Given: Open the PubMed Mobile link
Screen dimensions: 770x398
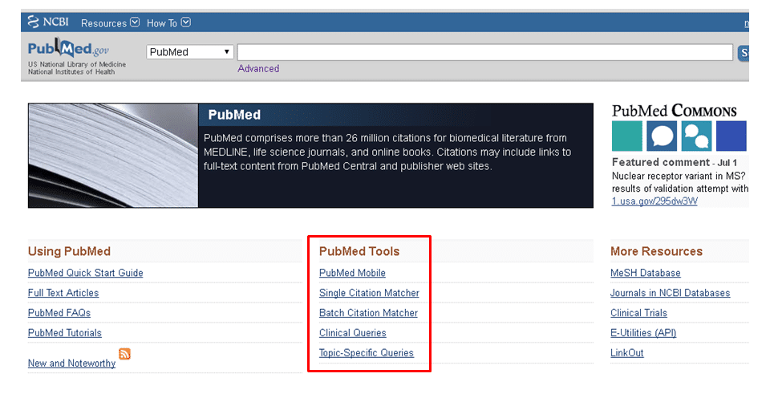Looking at the screenshot, I should pyautogui.click(x=352, y=273).
